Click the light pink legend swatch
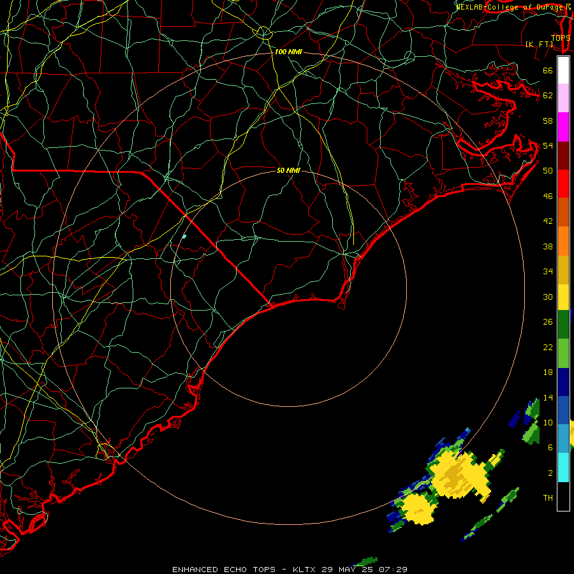The image size is (574, 574). (x=563, y=98)
